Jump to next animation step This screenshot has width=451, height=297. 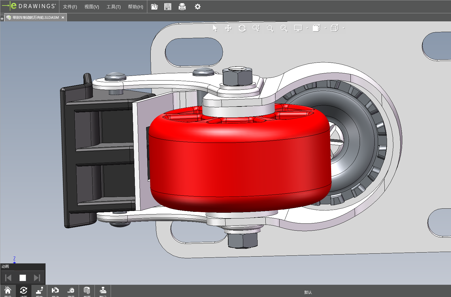[37, 278]
